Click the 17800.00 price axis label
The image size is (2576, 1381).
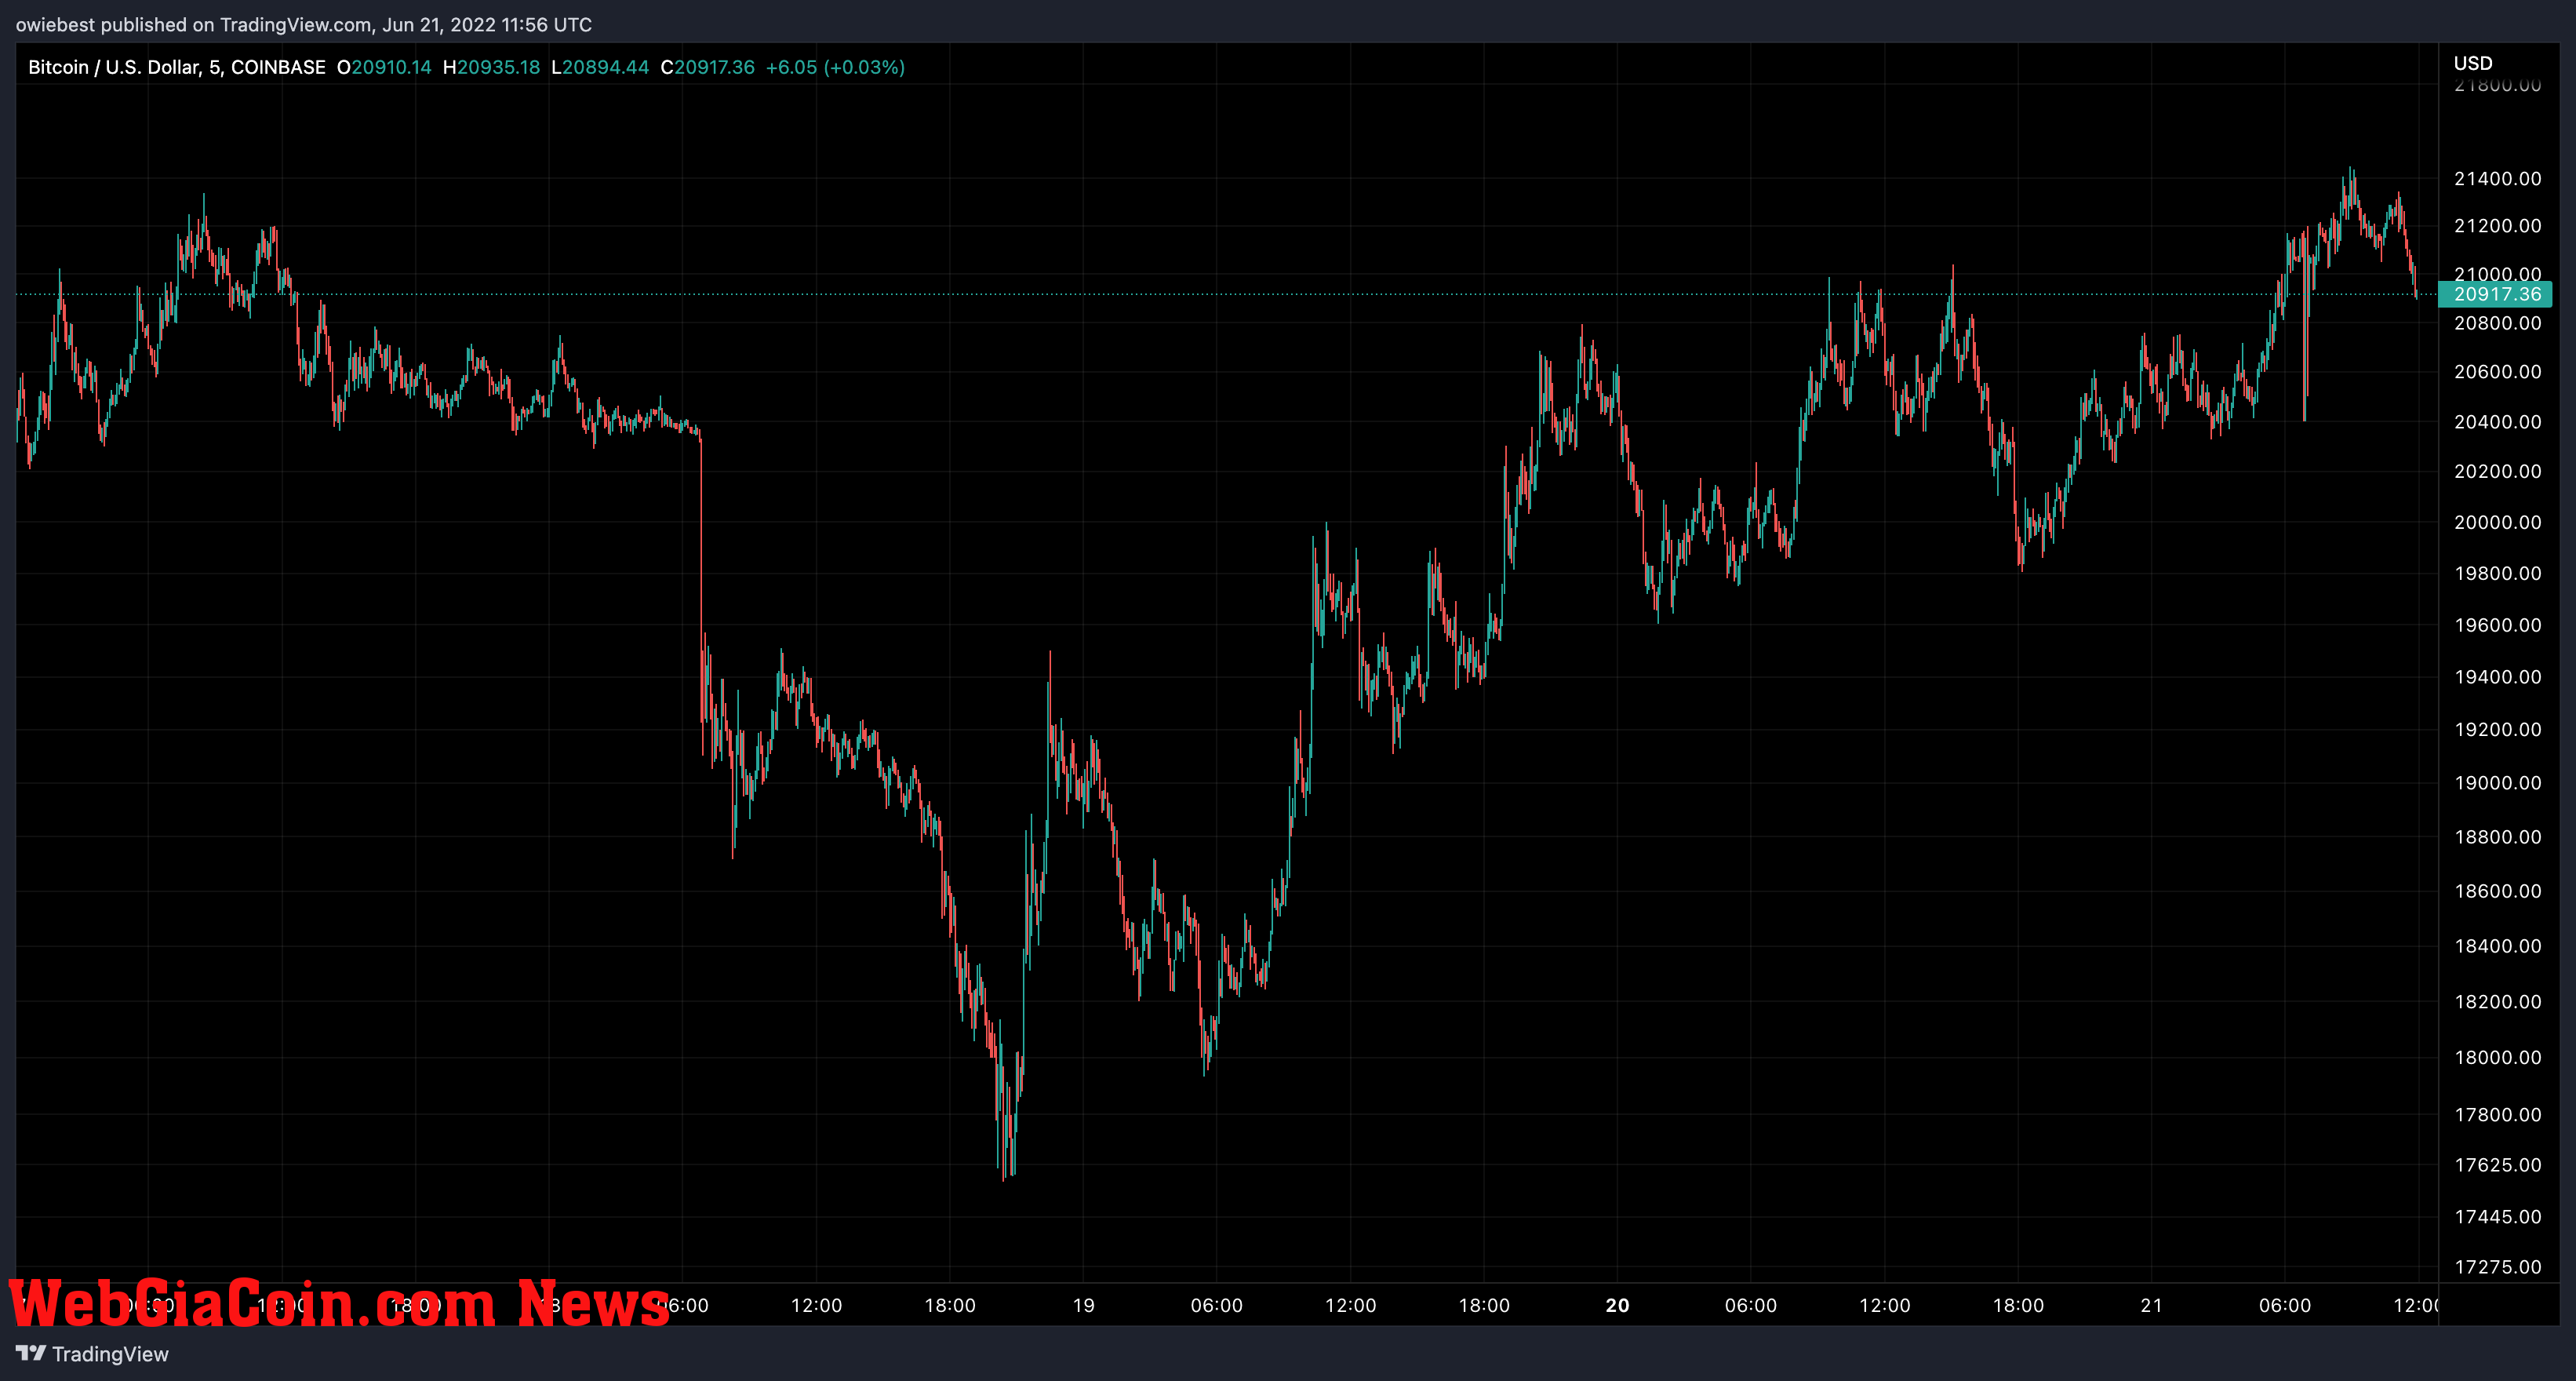pos(2497,1115)
